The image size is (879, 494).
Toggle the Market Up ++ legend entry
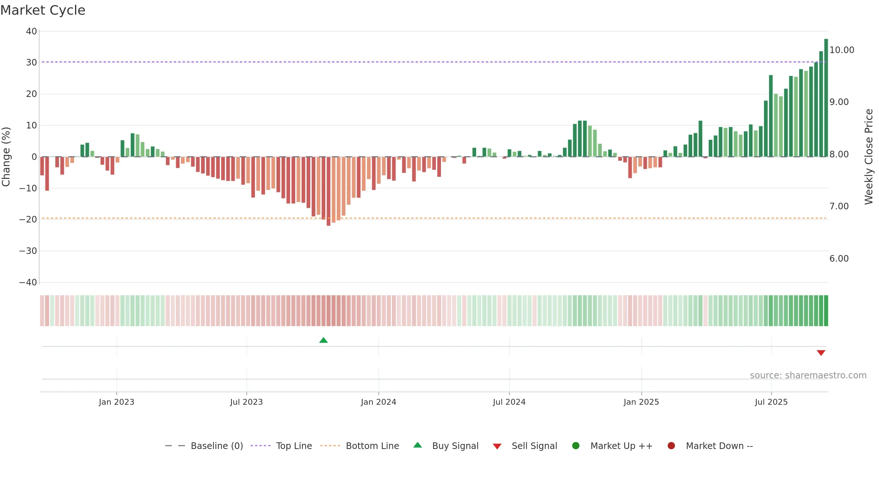612,446
